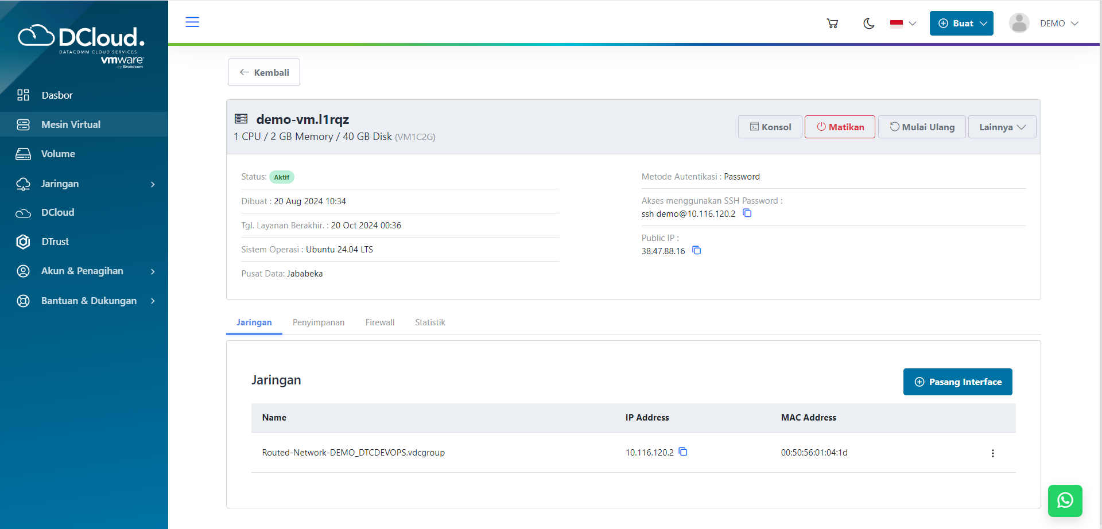Go back using Kembali button
The image size is (1102, 529).
[264, 72]
